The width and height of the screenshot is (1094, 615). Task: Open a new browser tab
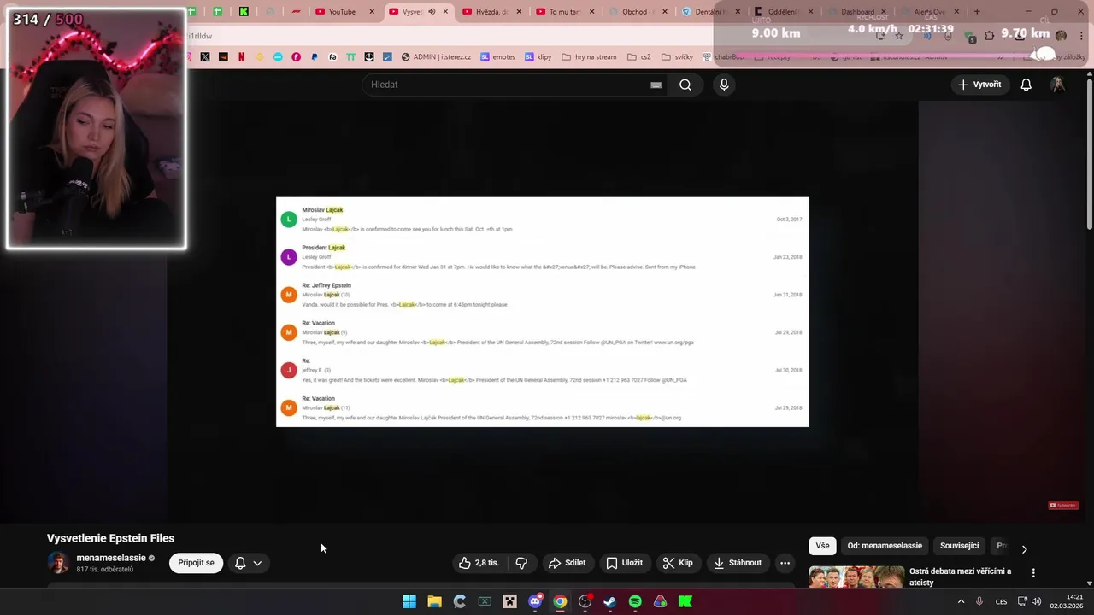point(977,12)
